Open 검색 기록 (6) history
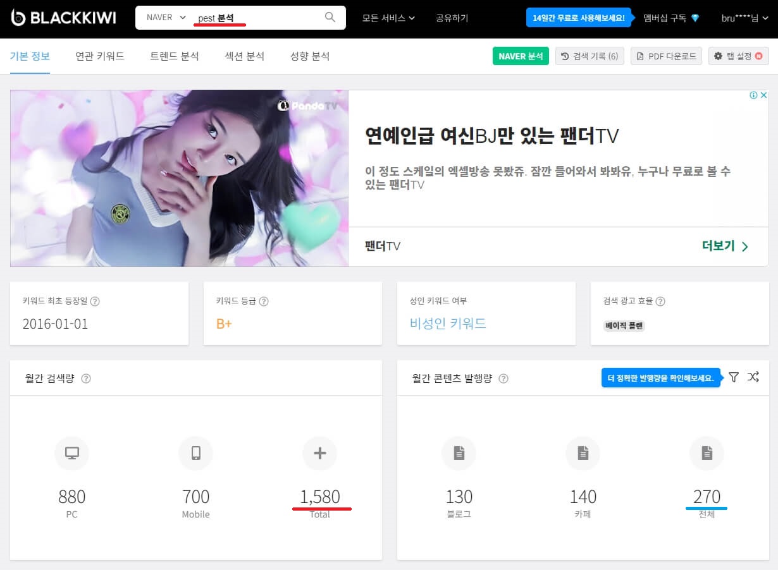Screen dimensions: 778x570 (x=590, y=56)
